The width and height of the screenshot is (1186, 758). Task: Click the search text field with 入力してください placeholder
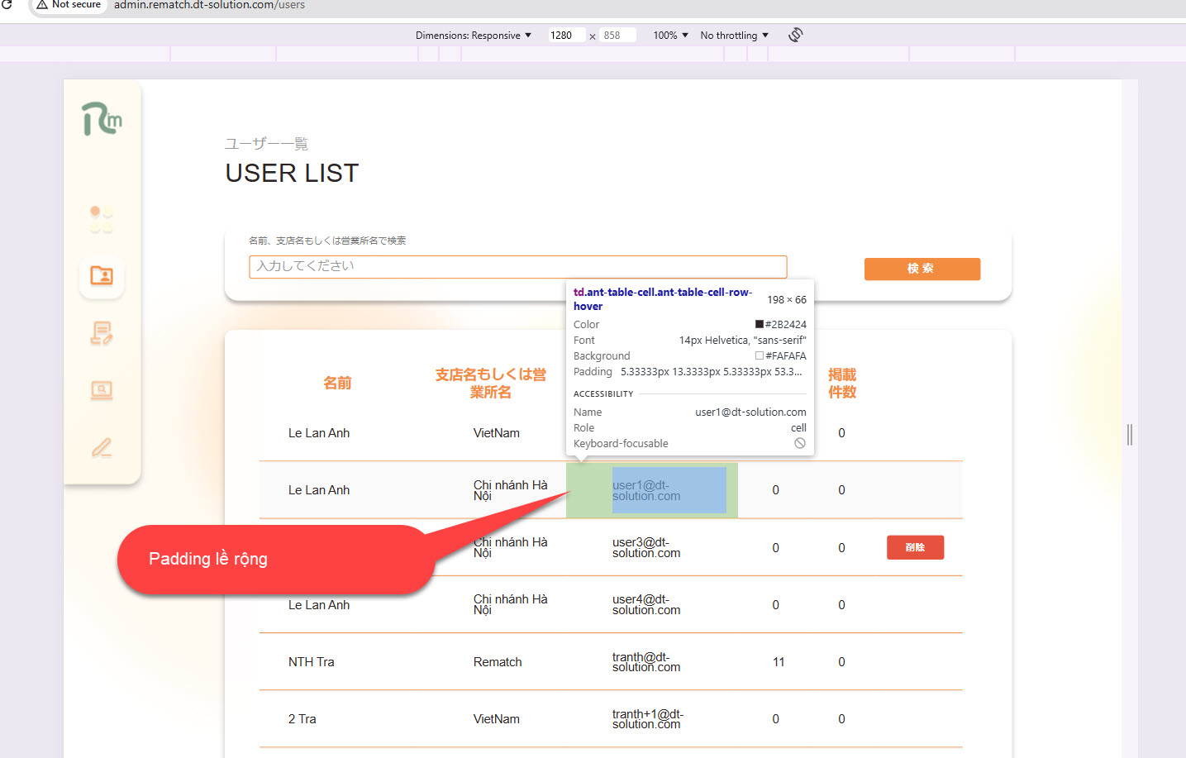[517, 266]
